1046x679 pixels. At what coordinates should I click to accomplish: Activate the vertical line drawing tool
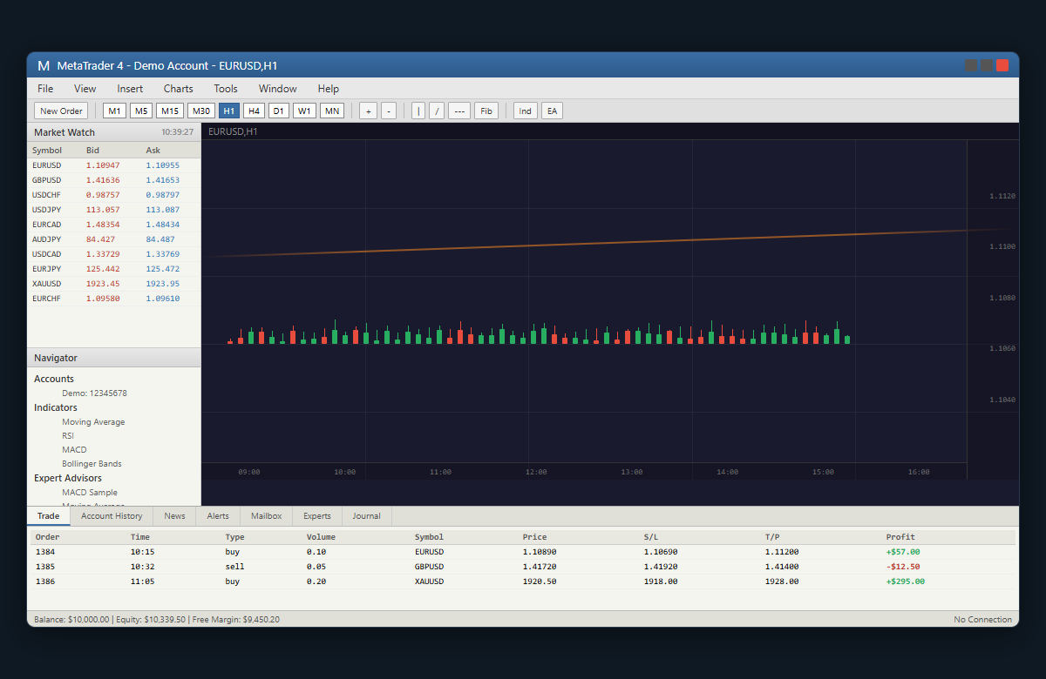pos(419,111)
